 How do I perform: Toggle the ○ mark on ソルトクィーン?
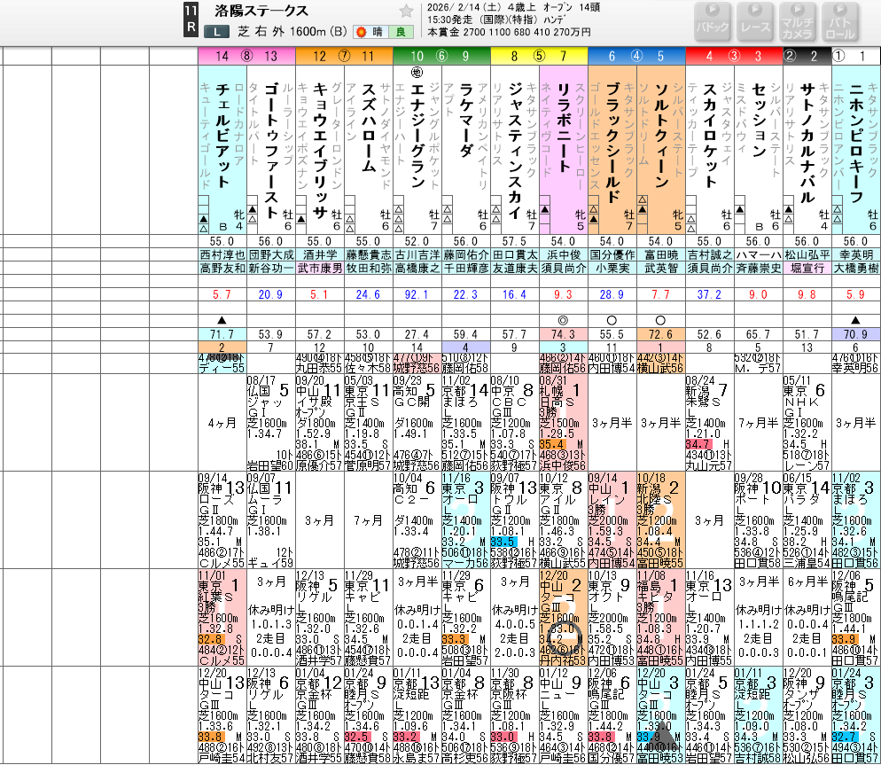tap(661, 320)
